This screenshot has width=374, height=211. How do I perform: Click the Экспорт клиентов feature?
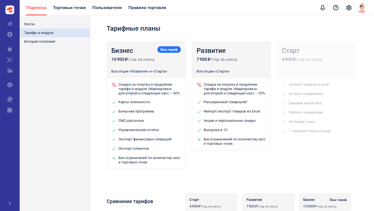tap(134, 149)
